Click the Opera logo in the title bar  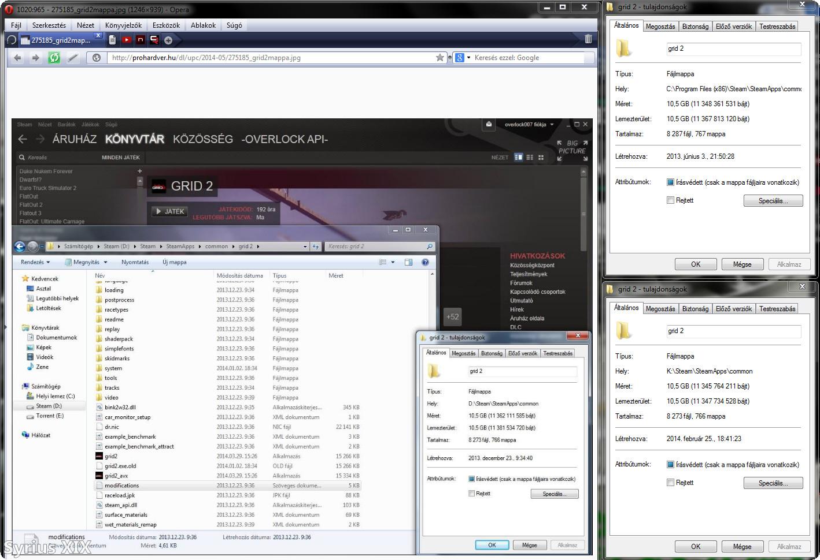point(9,9)
